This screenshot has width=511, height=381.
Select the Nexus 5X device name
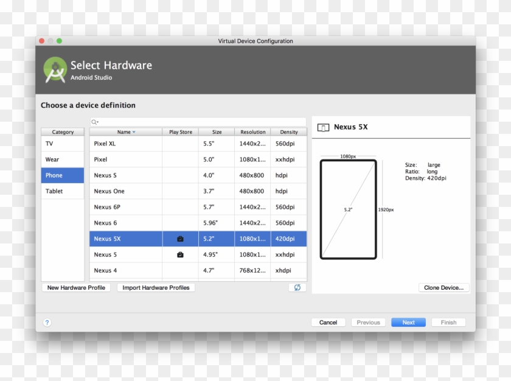(x=107, y=239)
